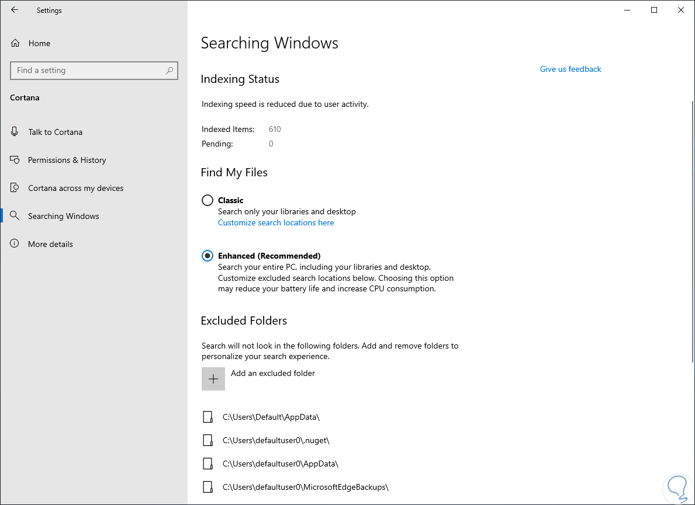Click the More details info icon

click(15, 244)
